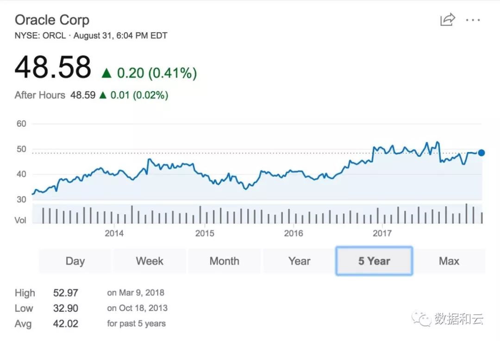Click the High value 52.97
This screenshot has height=341, width=500.
[x=66, y=293]
